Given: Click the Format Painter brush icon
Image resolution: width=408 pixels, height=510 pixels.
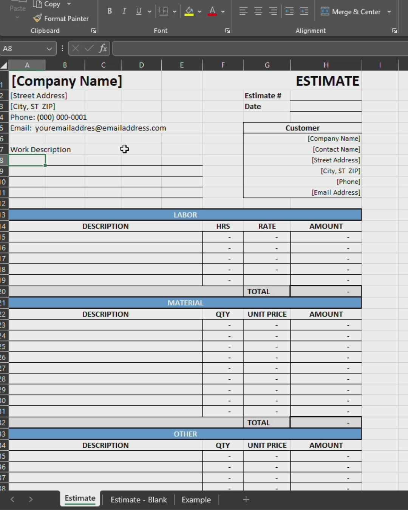Looking at the screenshot, I should click(37, 18).
